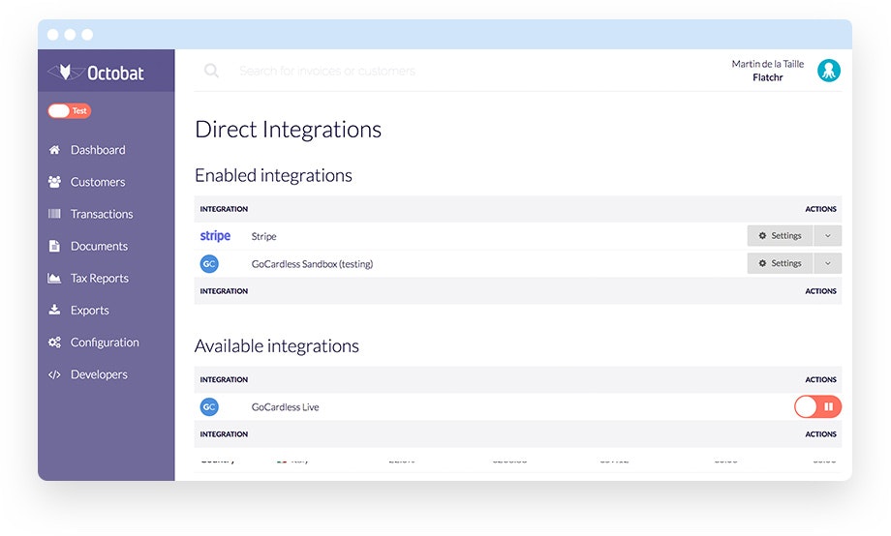The height and width of the screenshot is (536, 891).
Task: Click the Direct Integrations heading
Action: [x=288, y=130]
